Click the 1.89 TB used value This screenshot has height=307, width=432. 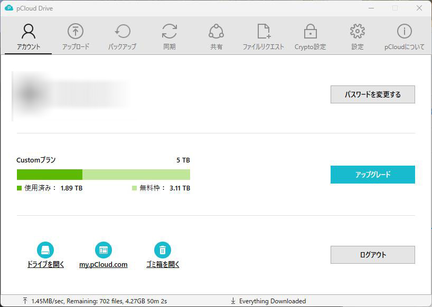pos(72,188)
